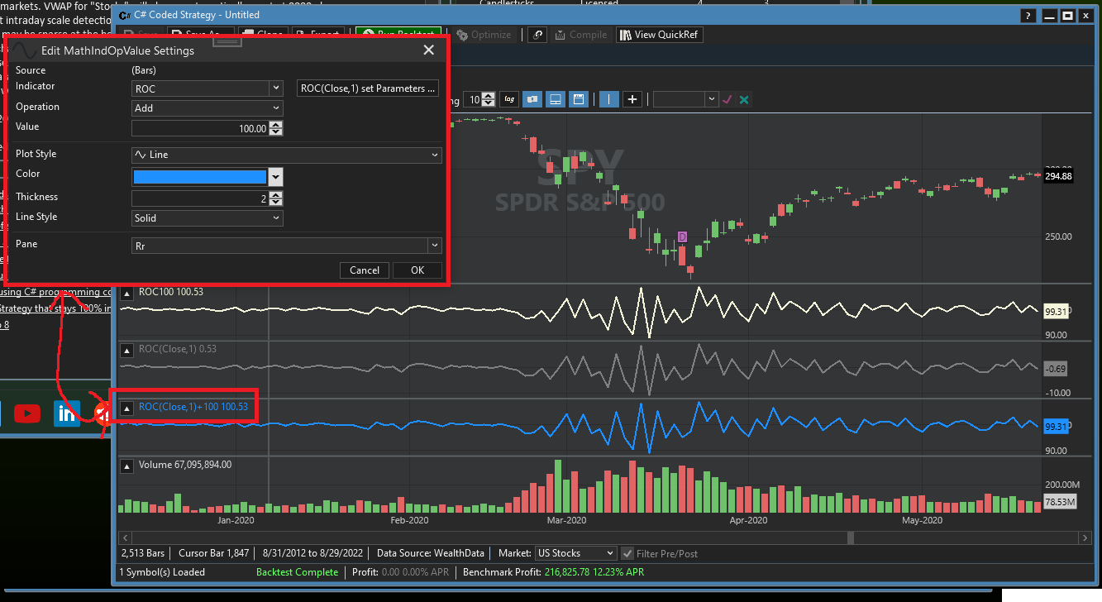Click the ROC(Close,1)+100 100.53 indicator label
The height and width of the screenshot is (602, 1102).
(193, 407)
